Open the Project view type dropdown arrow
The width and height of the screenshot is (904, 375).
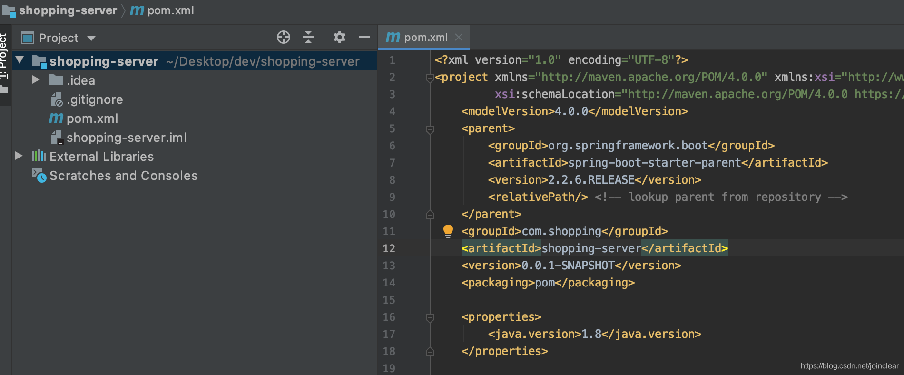91,38
